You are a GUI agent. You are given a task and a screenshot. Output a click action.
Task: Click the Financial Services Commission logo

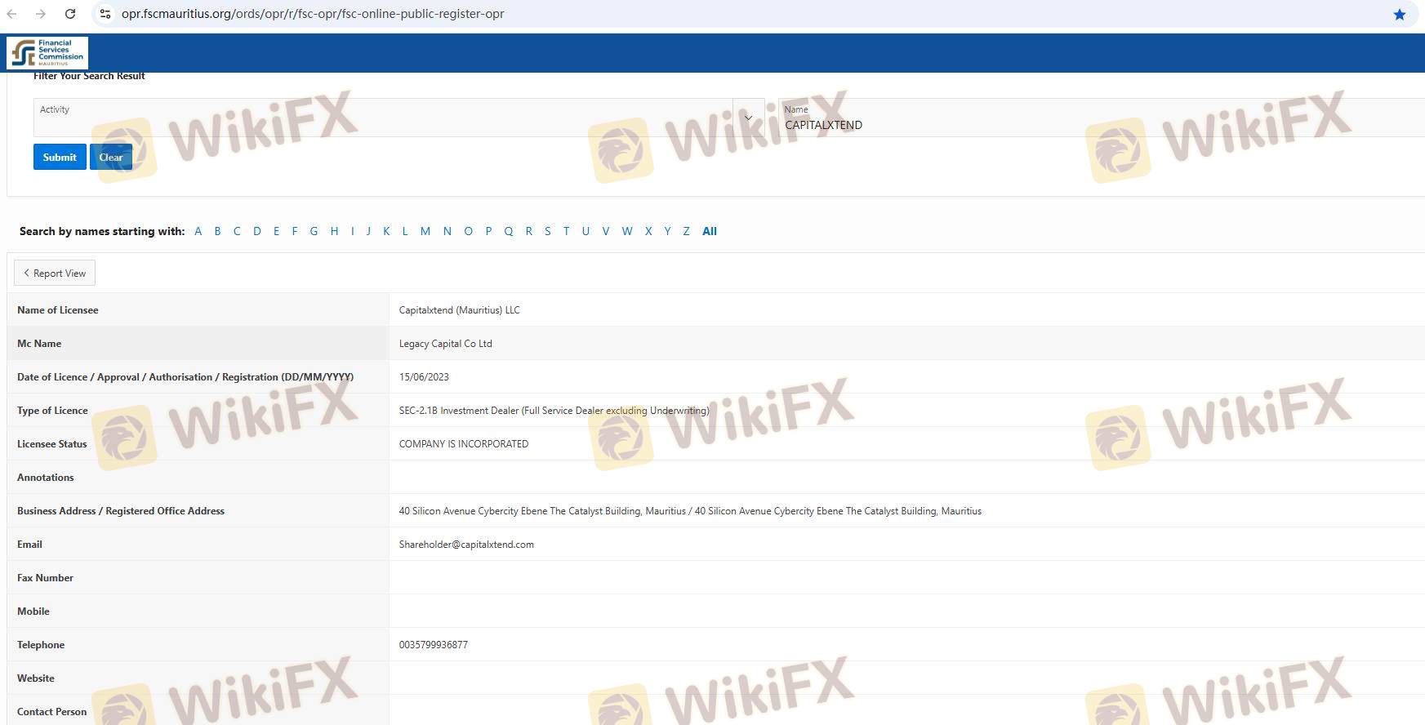click(x=47, y=53)
